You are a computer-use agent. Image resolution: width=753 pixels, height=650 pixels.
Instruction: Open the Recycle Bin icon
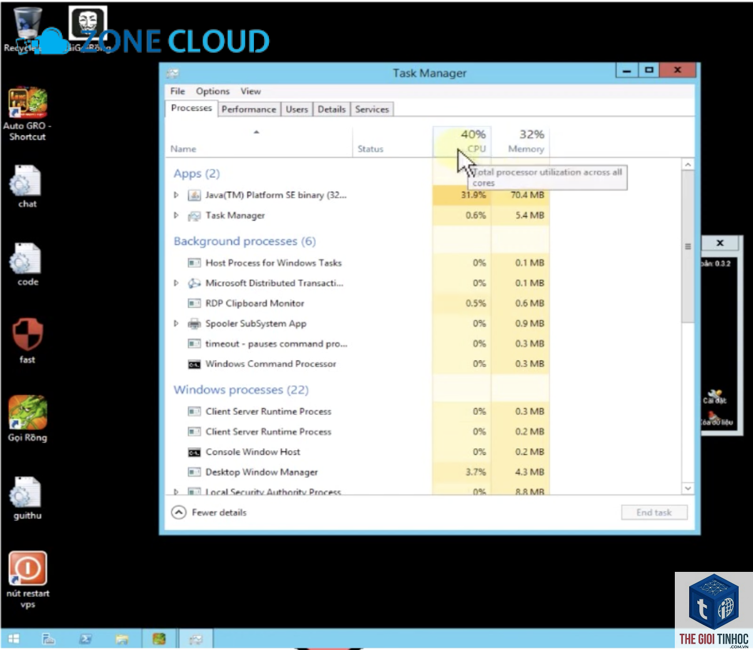(x=26, y=29)
